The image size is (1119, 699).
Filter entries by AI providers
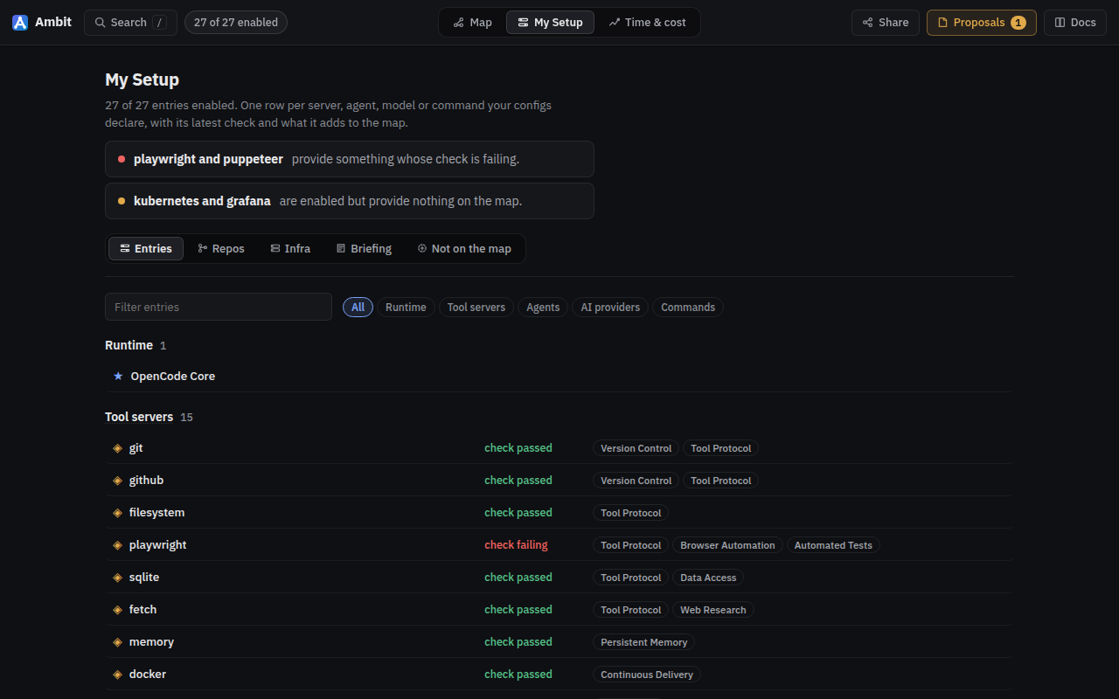[x=610, y=308]
